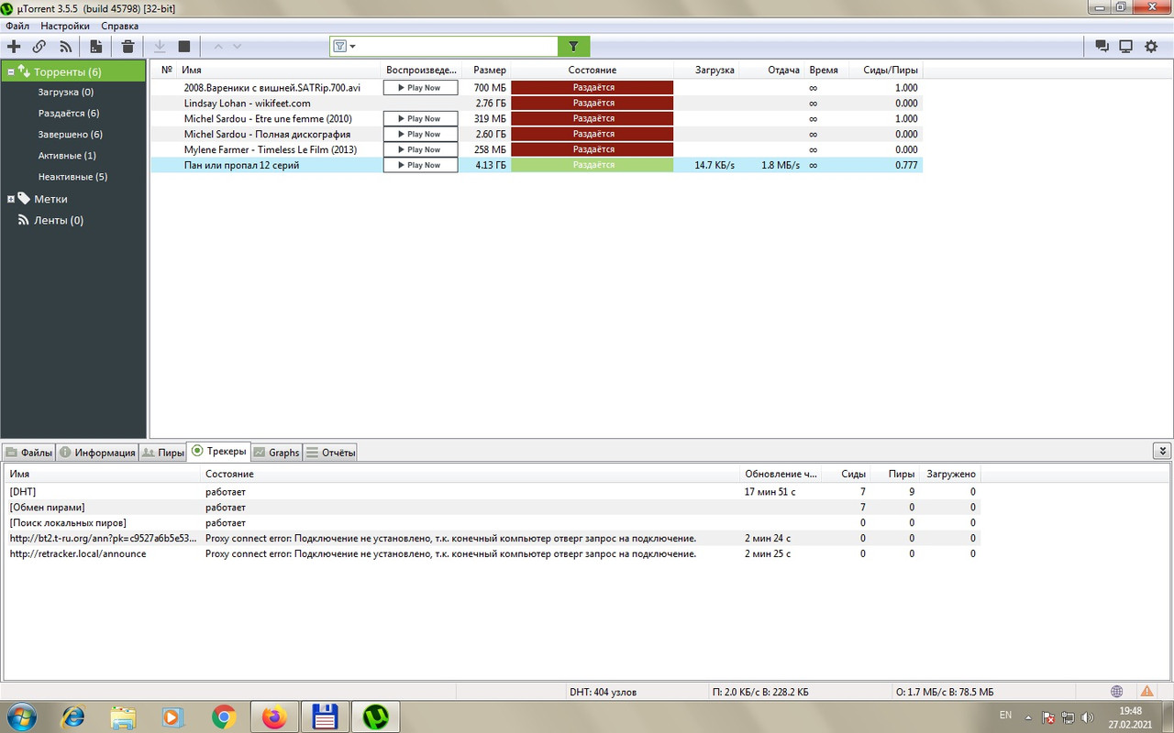Viewport: 1174px width, 733px height.
Task: Click the network status globe in the status bar
Action: click(x=1116, y=692)
